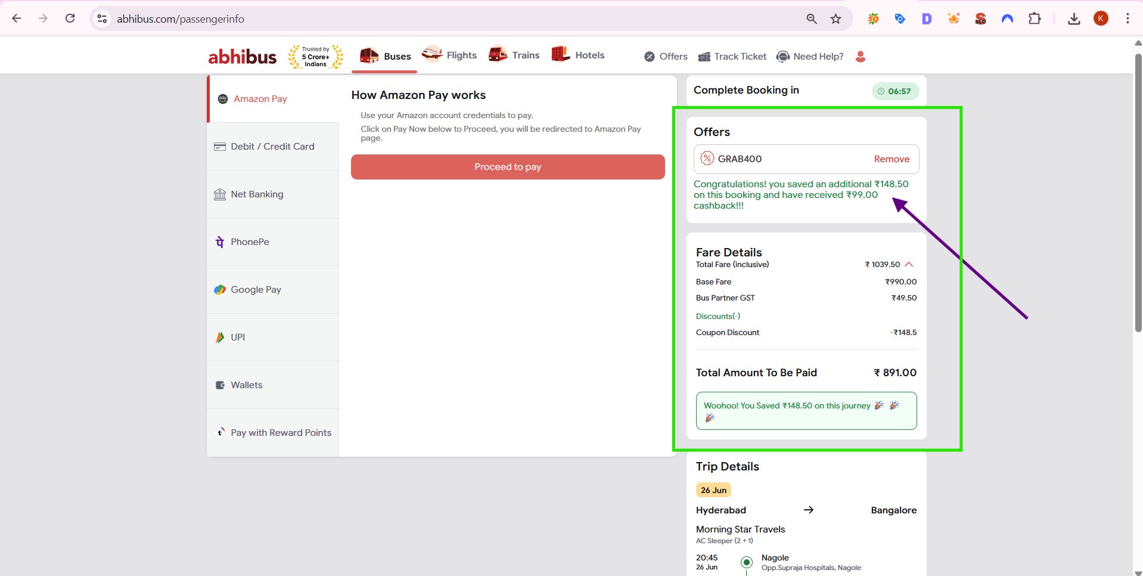Open the Chrome three-dot menu
The image size is (1143, 576).
tap(1128, 18)
